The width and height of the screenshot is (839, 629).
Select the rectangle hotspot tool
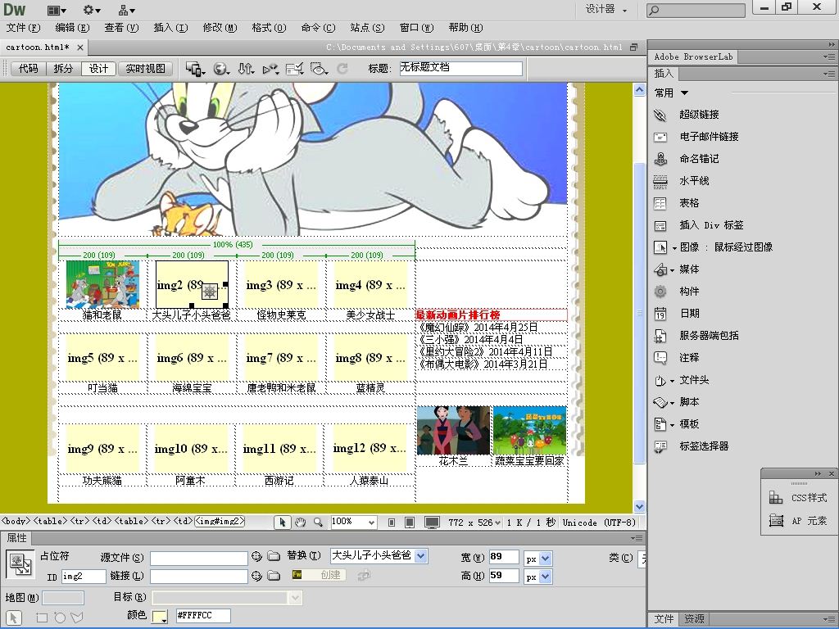coord(41,618)
